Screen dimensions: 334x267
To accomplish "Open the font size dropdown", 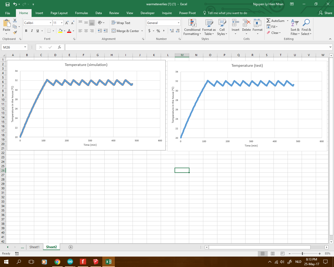I will pyautogui.click(x=62, y=23).
